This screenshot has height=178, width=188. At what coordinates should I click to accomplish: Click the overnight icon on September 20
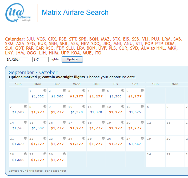click(142, 122)
